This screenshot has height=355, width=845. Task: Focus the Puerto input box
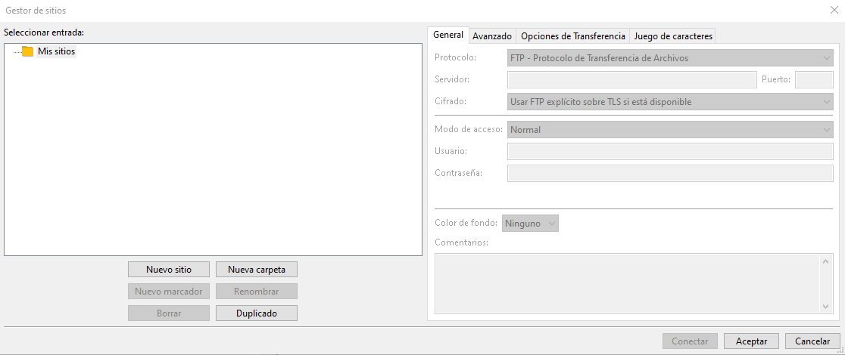click(x=814, y=80)
